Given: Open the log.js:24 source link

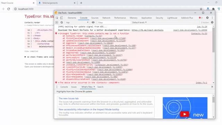Looking at the screenshot, I should click(202, 27).
